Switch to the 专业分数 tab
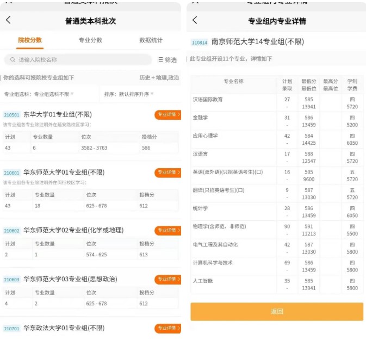 tap(90, 40)
